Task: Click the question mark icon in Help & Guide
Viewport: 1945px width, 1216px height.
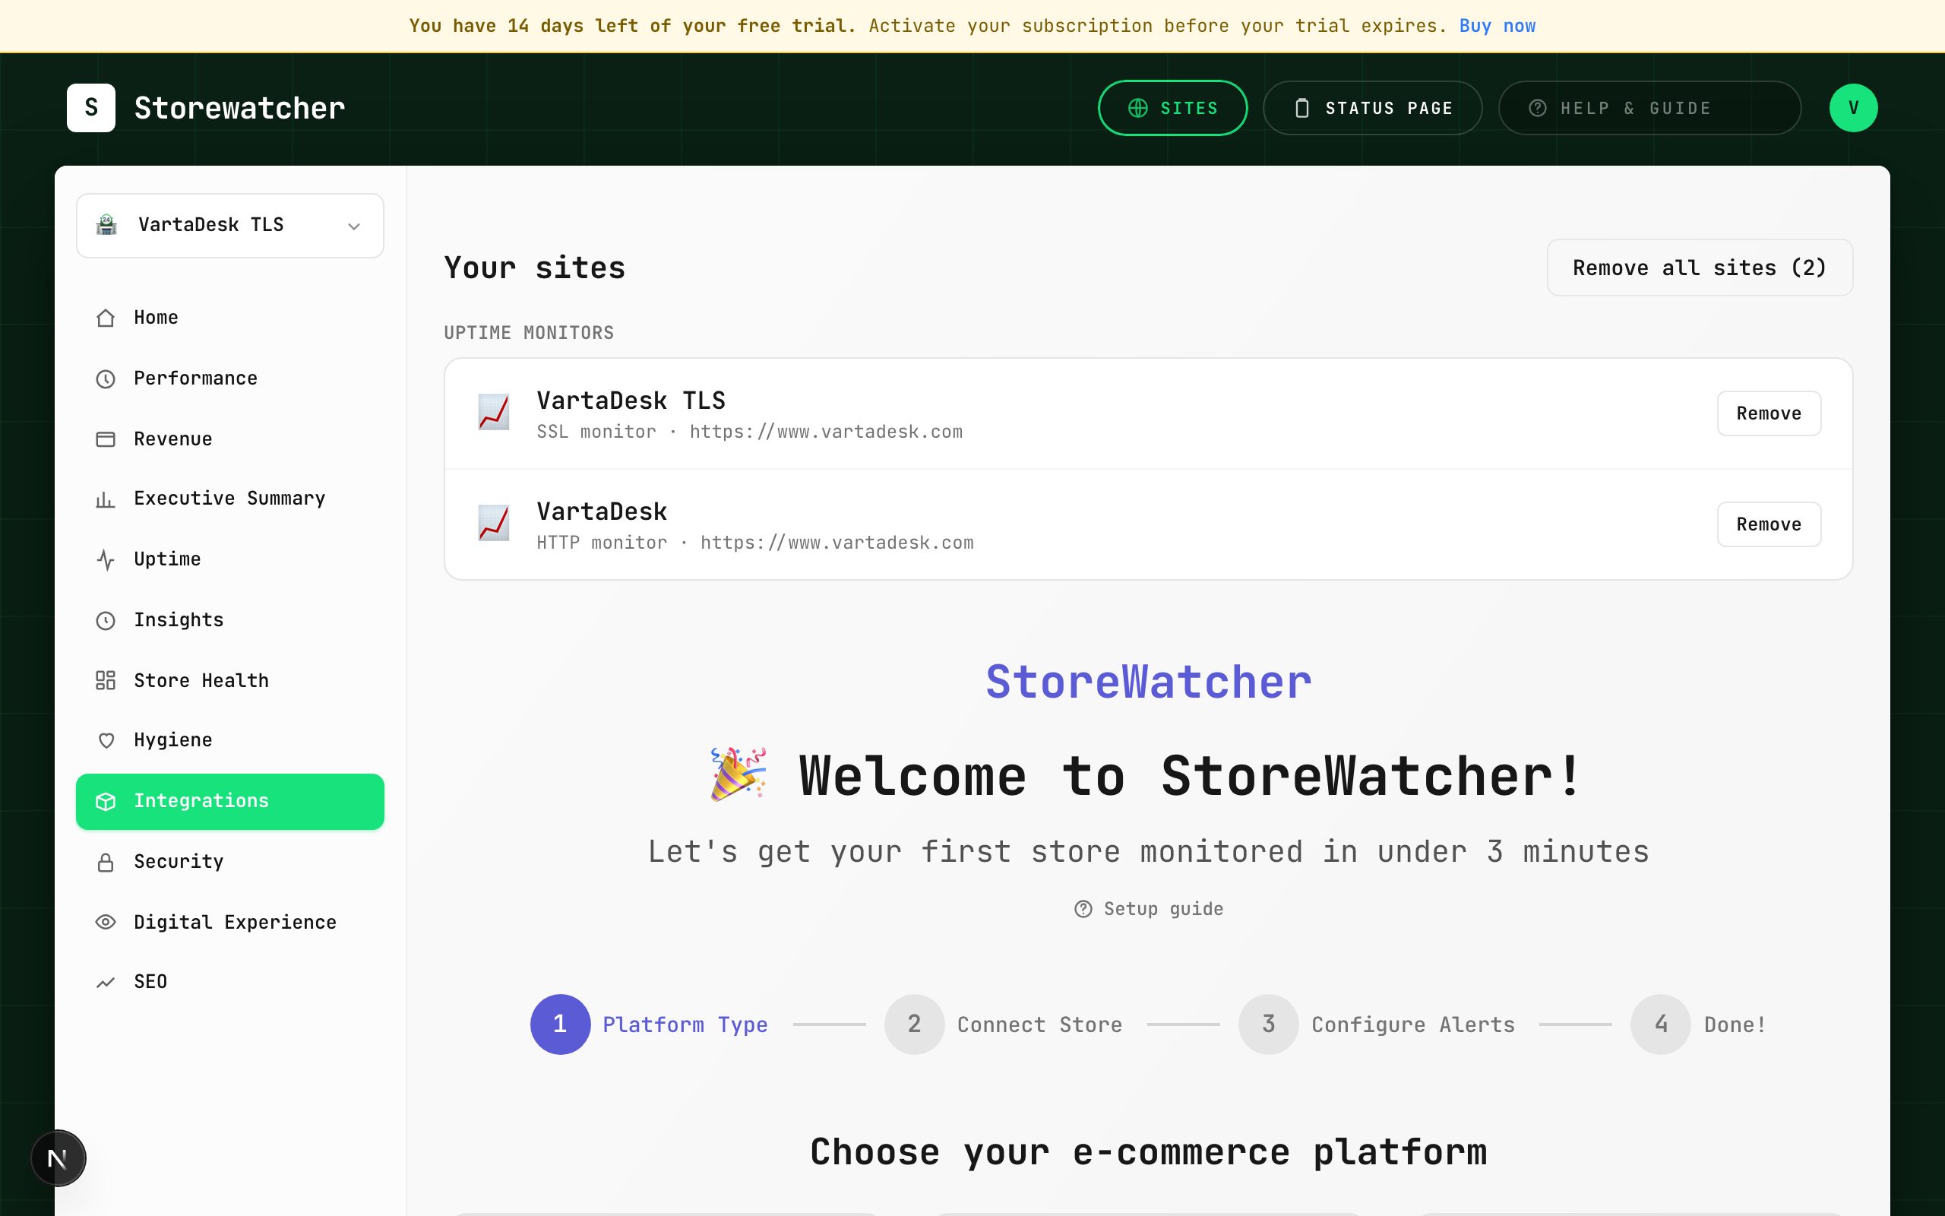Action: (x=1538, y=108)
